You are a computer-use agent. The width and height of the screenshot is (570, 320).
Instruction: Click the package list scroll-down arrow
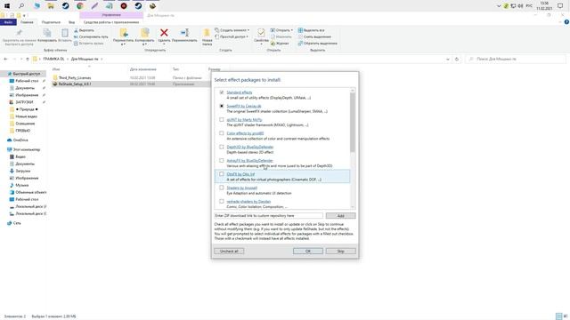pos(353,207)
